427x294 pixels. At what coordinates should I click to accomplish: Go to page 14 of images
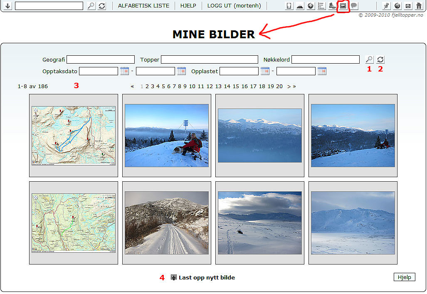click(x=227, y=86)
